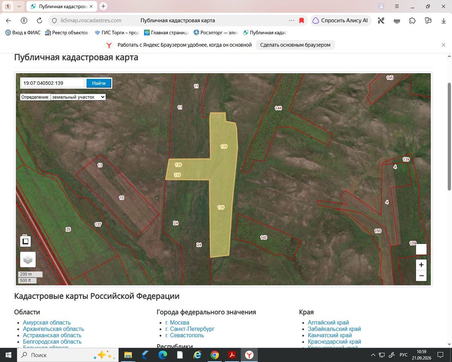Zoom out on the cadastral map

421,276
